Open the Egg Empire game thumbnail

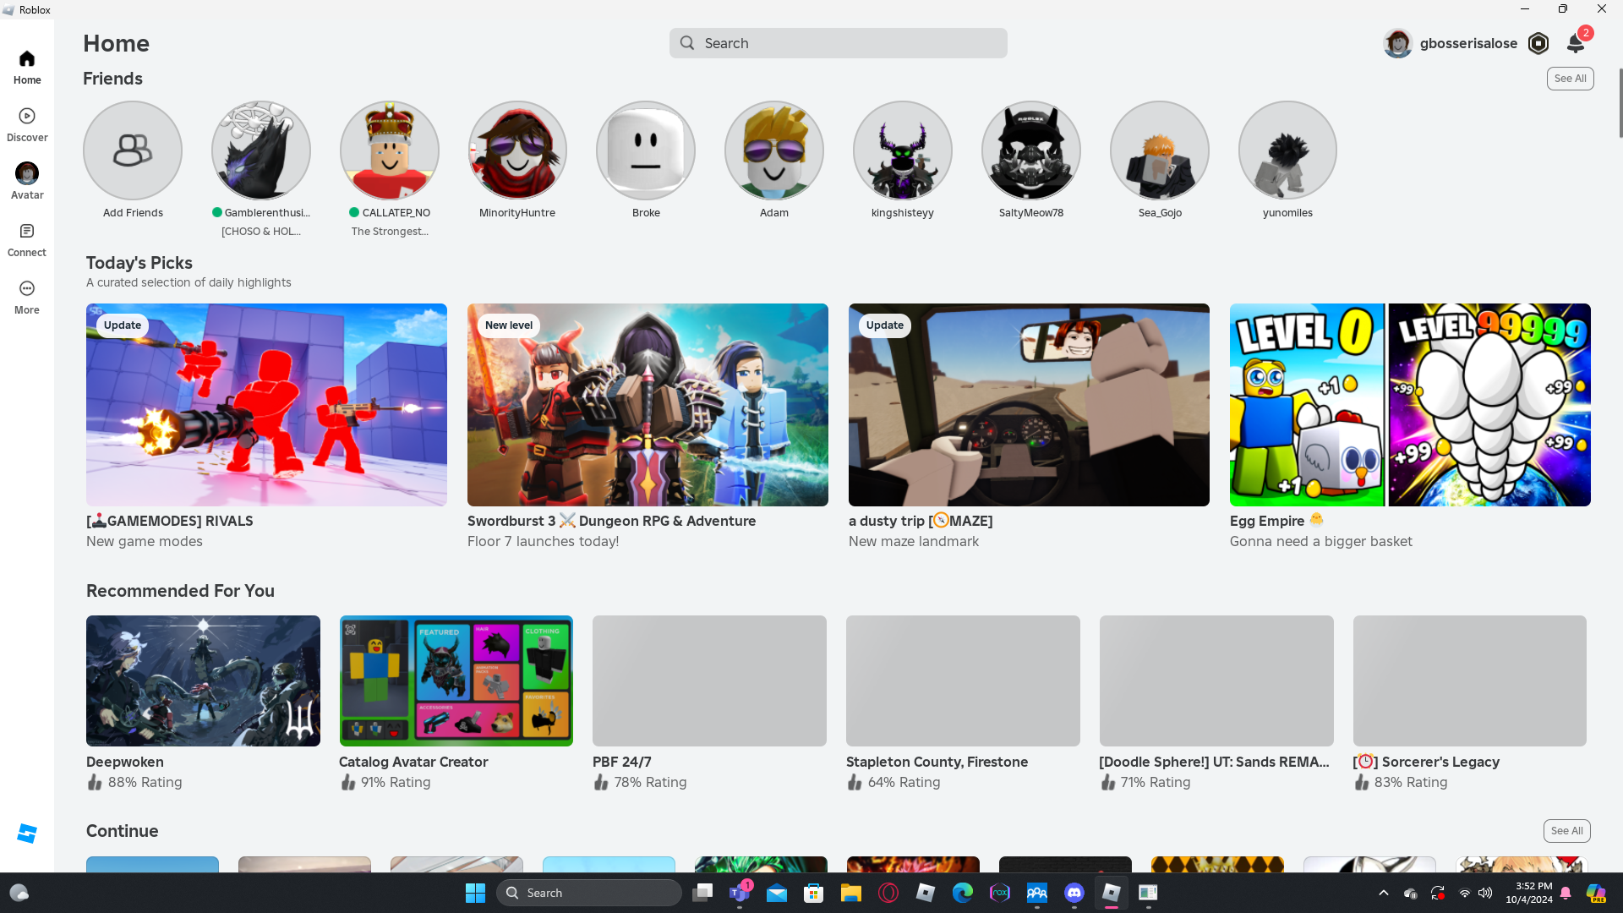click(x=1410, y=405)
